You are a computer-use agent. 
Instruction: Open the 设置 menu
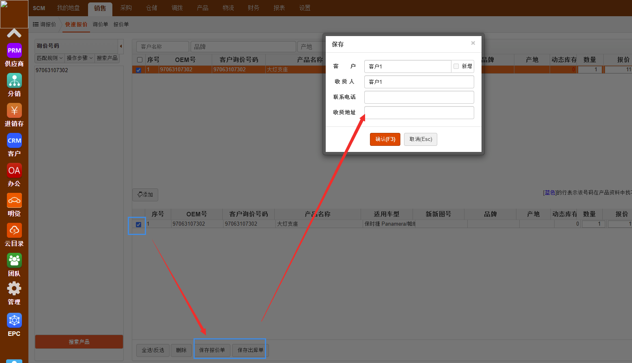[x=305, y=8]
